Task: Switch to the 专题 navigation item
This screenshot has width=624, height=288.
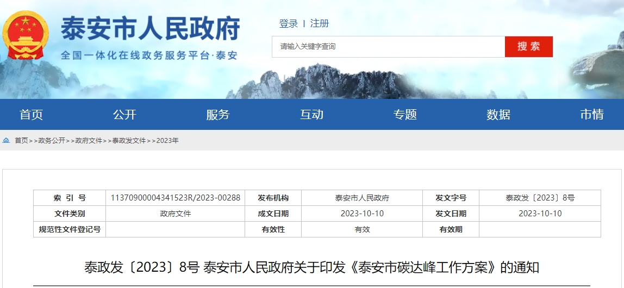Action: pyautogui.click(x=405, y=115)
